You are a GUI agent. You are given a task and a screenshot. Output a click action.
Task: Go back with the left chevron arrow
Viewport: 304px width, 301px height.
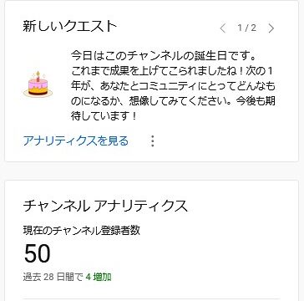223,28
